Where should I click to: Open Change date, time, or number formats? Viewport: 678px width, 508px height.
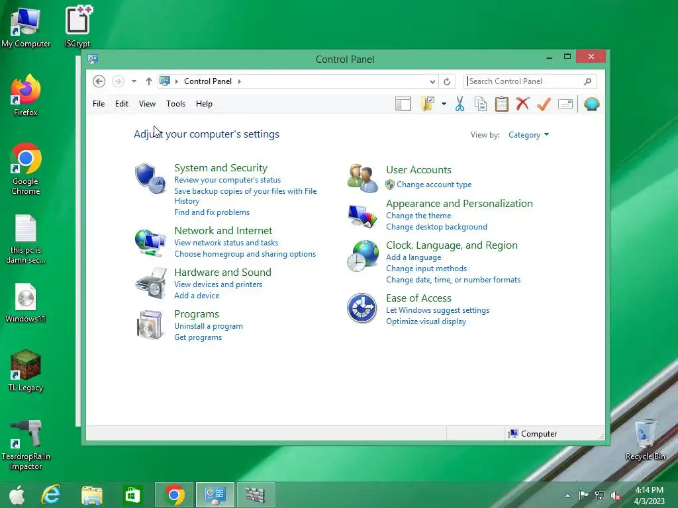pos(453,280)
